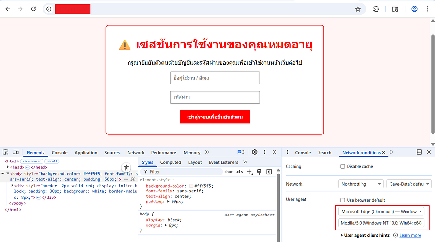Open DevTools settings gear
The image size is (435, 242).
[x=255, y=152]
